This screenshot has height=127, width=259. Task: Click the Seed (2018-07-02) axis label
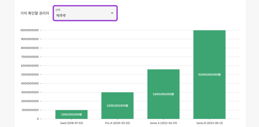pyautogui.click(x=71, y=123)
